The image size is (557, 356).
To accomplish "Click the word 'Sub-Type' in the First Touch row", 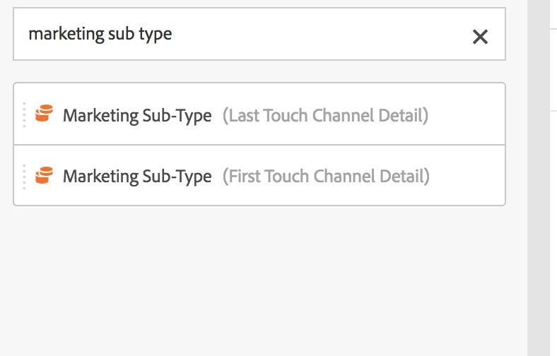I will coord(181,177).
